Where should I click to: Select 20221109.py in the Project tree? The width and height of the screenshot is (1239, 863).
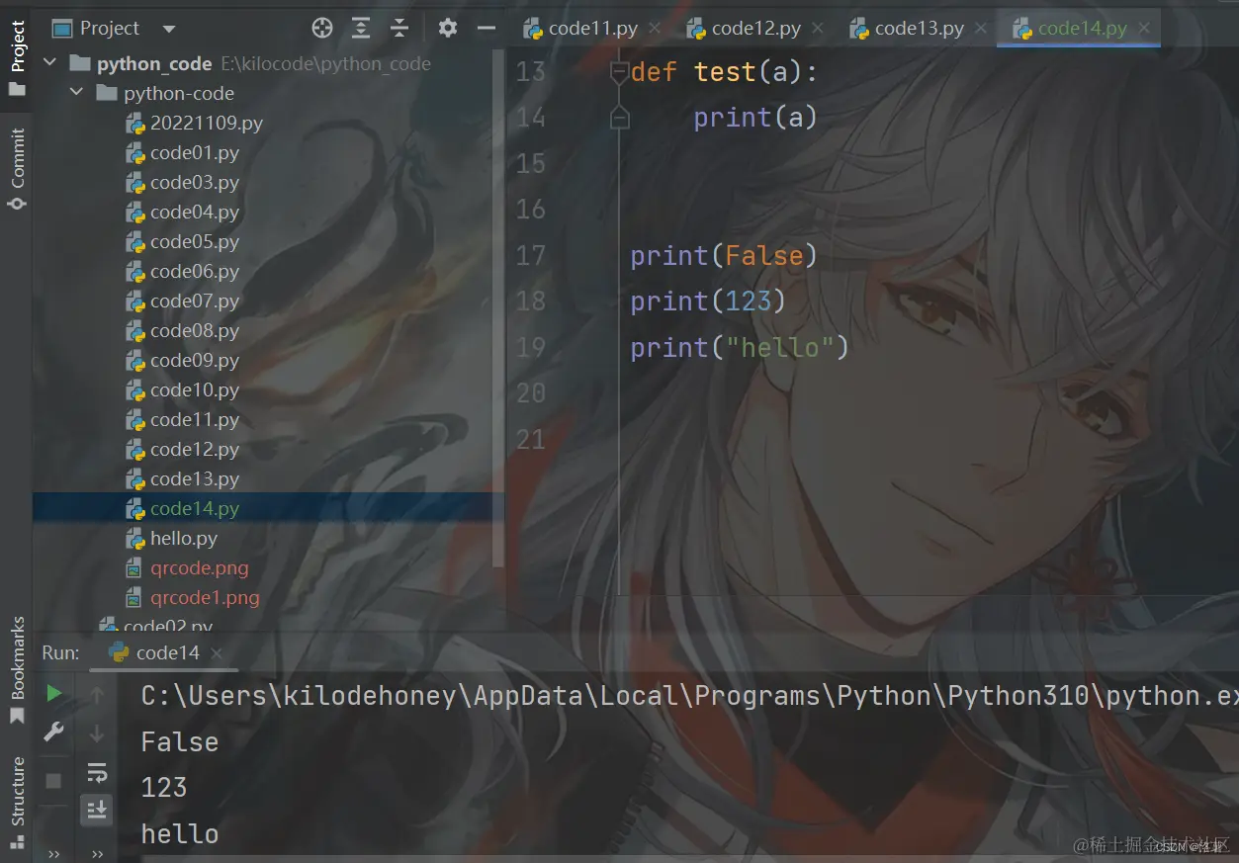click(x=207, y=123)
